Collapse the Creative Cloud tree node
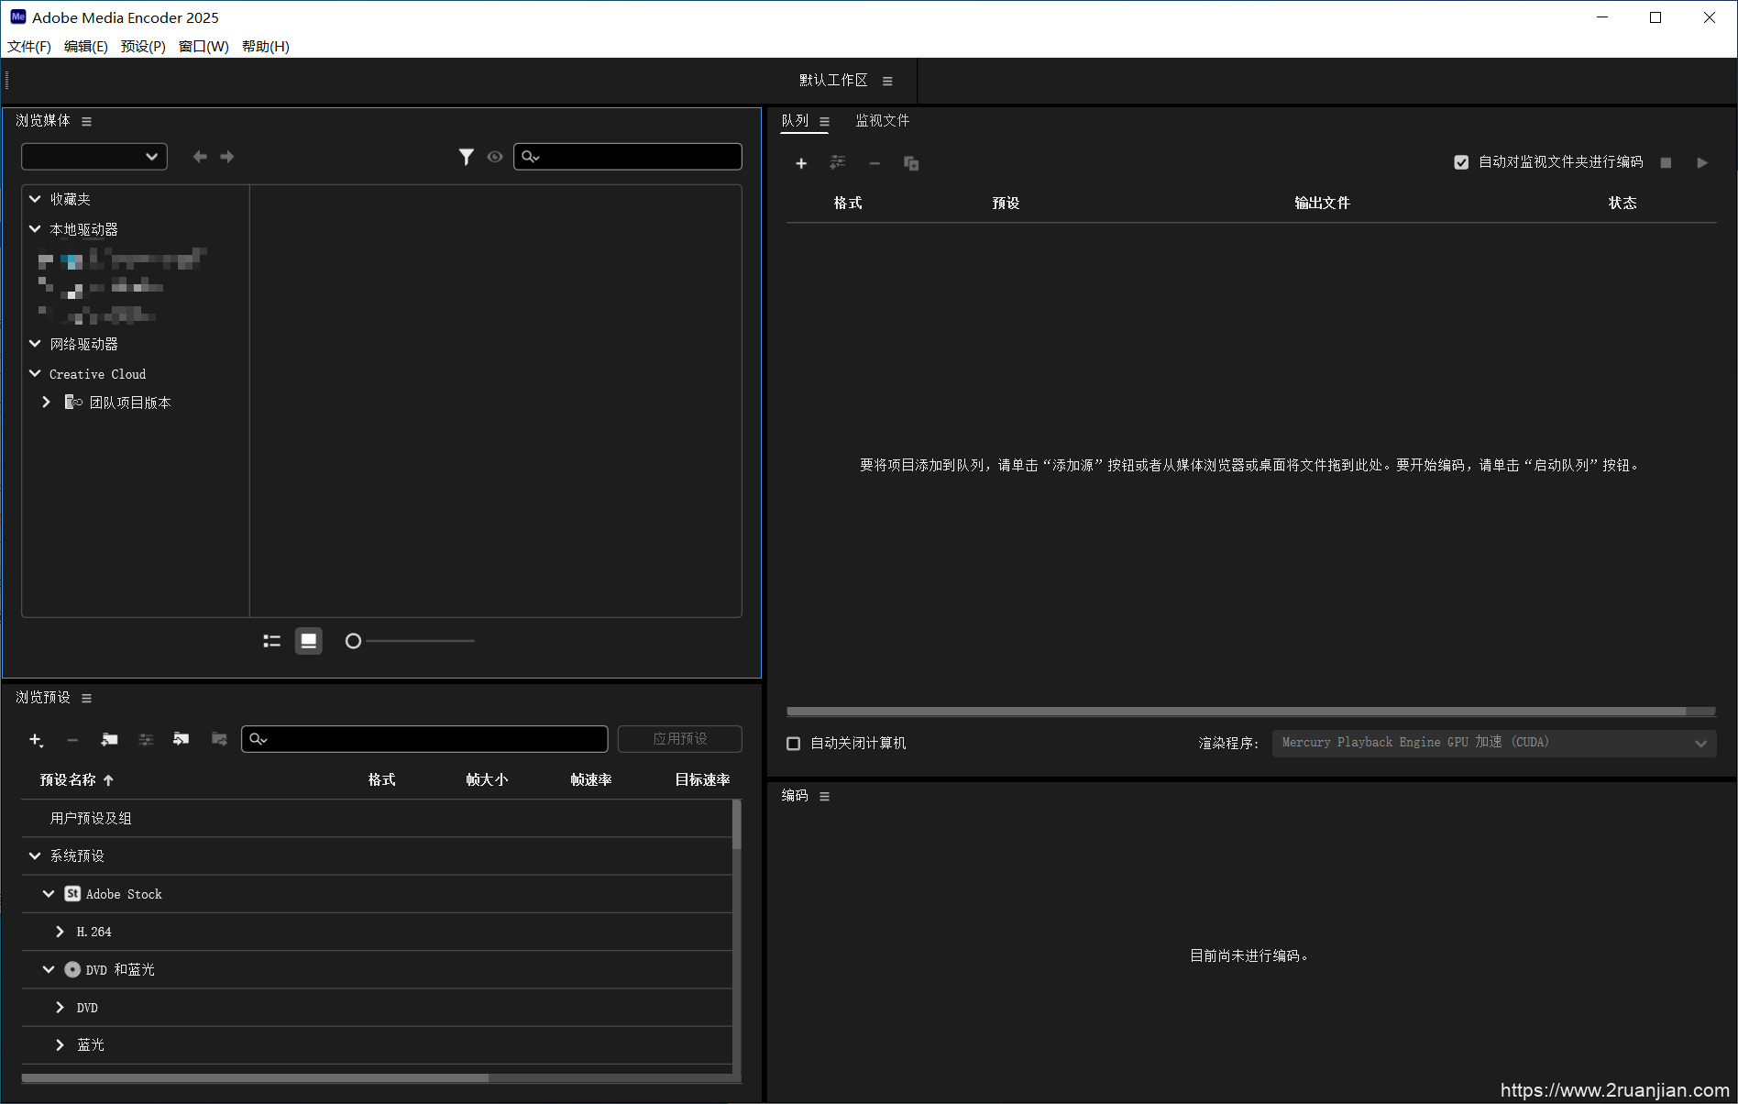Image resolution: width=1738 pixels, height=1104 pixels. click(35, 374)
